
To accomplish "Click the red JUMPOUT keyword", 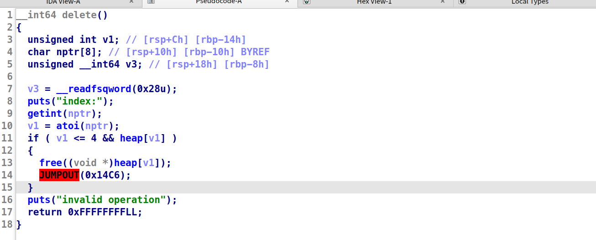I will (59, 175).
